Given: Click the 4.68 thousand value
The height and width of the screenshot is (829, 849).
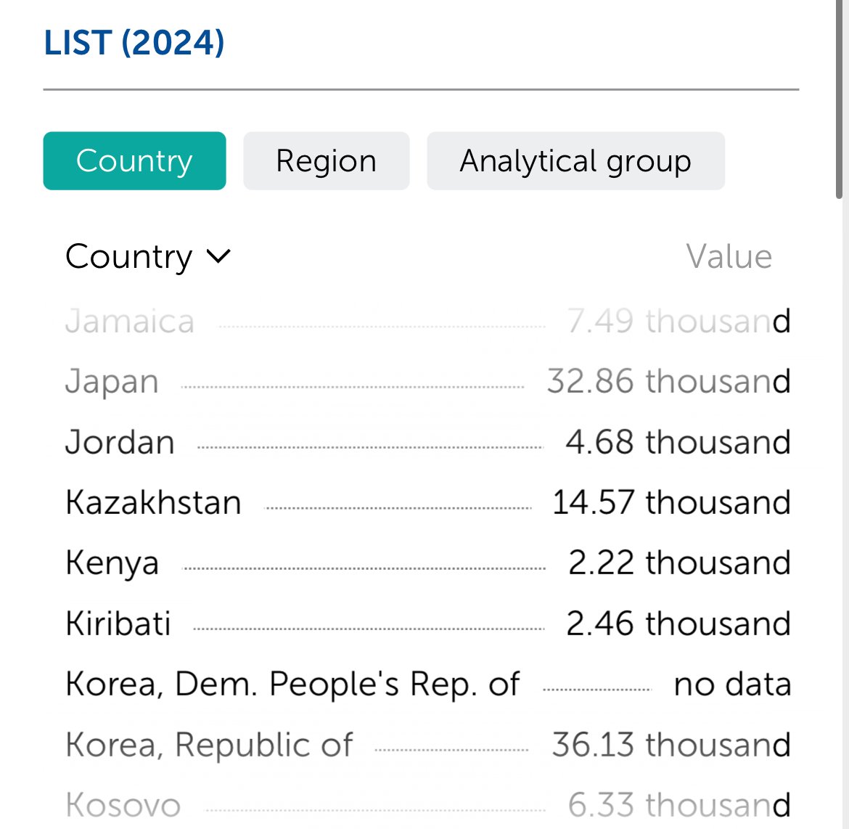Looking at the screenshot, I should [x=678, y=442].
